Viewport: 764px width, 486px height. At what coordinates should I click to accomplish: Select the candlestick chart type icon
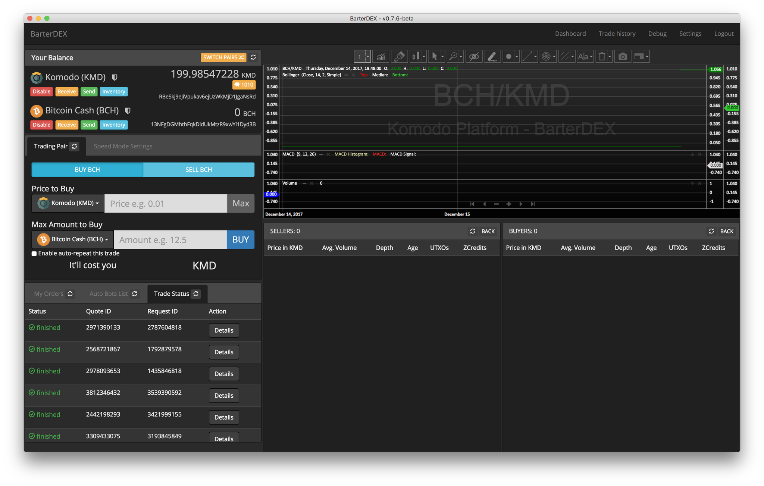point(415,57)
